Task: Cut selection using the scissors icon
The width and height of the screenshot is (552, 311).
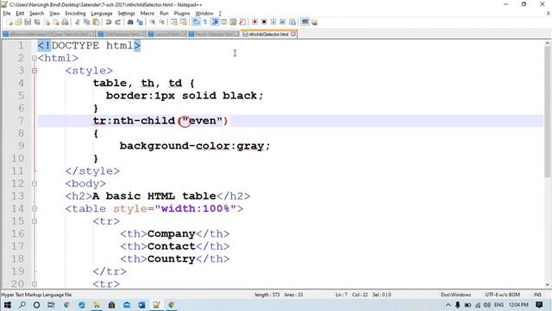Action: click(78, 22)
